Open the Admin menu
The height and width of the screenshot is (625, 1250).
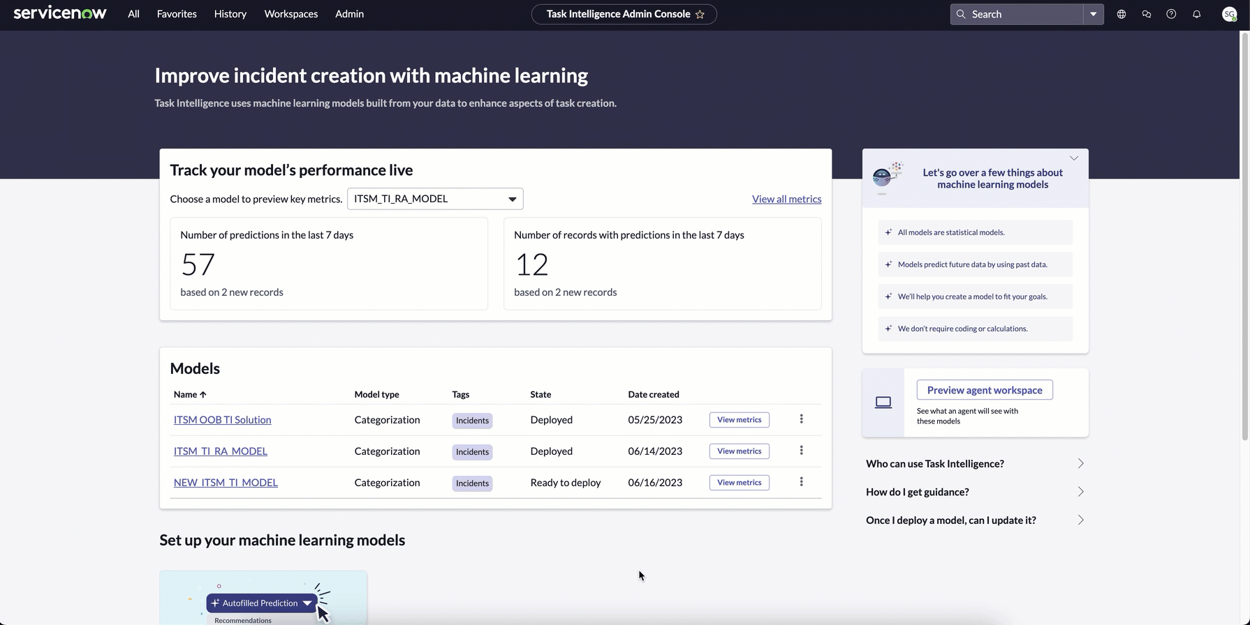click(x=349, y=14)
